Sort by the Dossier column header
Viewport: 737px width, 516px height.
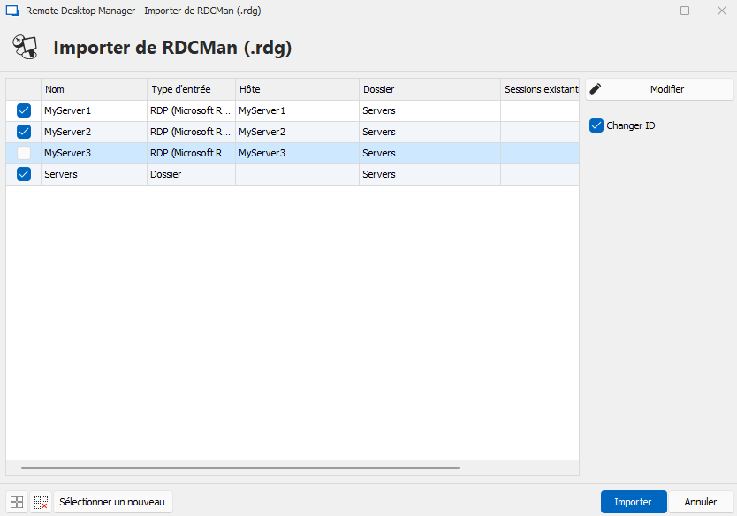[x=429, y=89]
